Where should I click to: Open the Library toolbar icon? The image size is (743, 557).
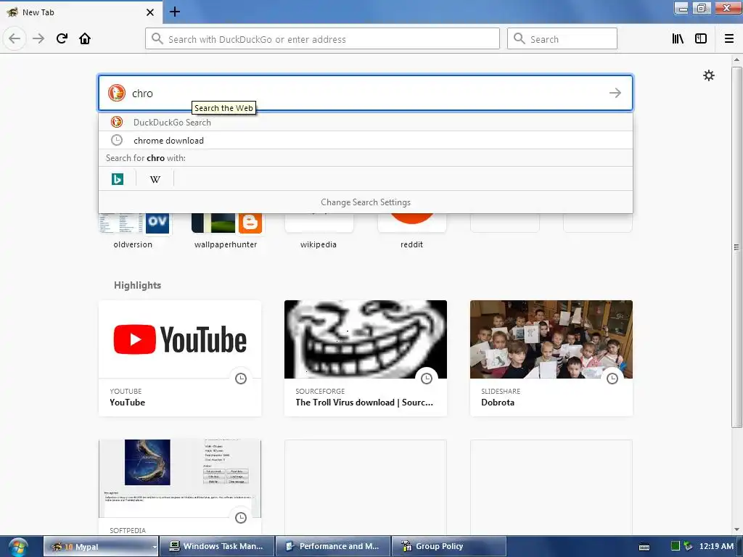(678, 38)
